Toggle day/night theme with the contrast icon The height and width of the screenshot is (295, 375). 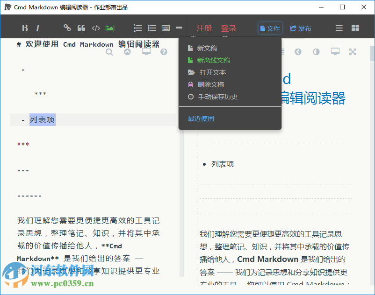click(x=317, y=52)
